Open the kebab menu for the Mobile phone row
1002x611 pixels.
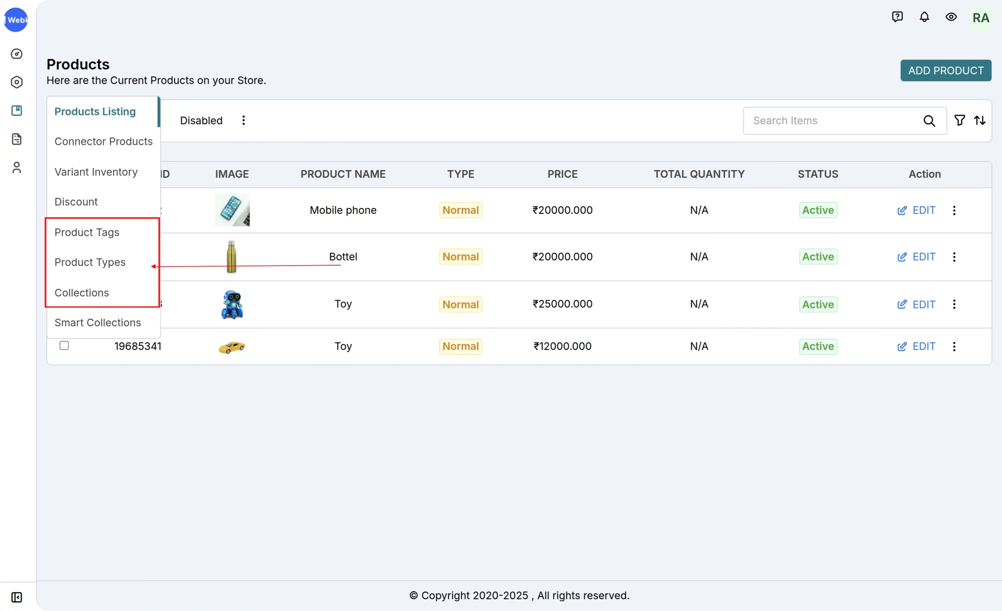954,210
